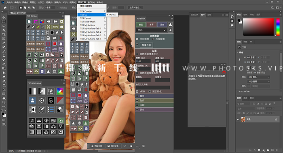The image size is (283, 153).
Task: Click the fit button in TK9 Export
Action: pyautogui.click(x=162, y=25)
